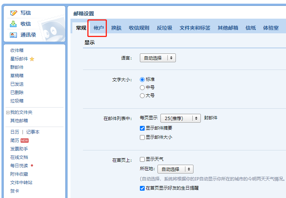The width and height of the screenshot is (286, 198).
Task: Open the 垃圾箱 folder
Action: coord(17,101)
